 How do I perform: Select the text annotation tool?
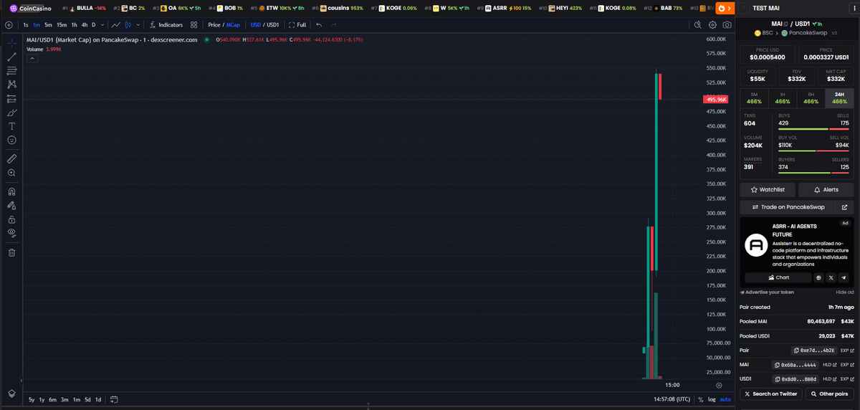11,126
